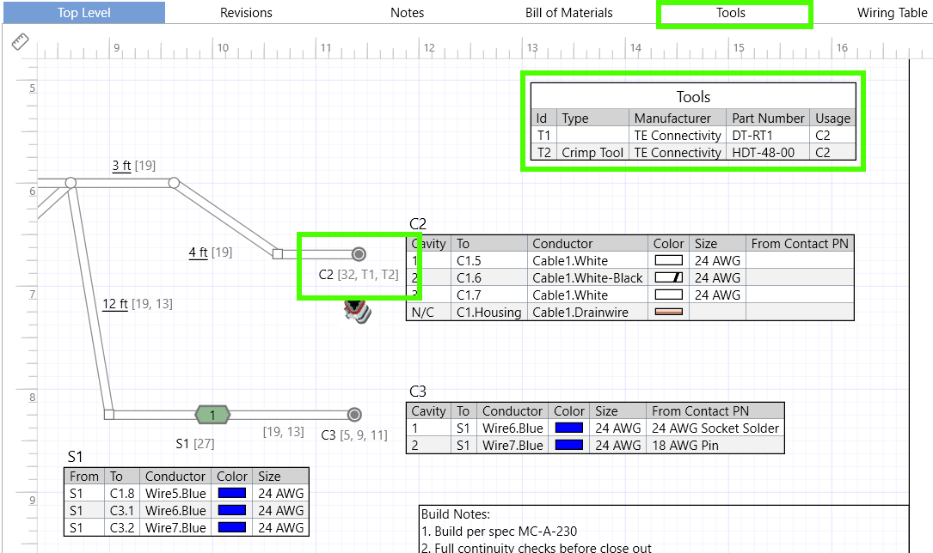The width and height of the screenshot is (933, 553).
Task: Open the Notes tab
Action: pyautogui.click(x=407, y=13)
